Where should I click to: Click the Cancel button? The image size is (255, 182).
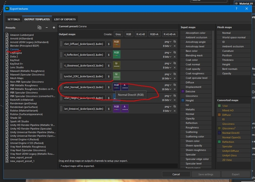176,174
